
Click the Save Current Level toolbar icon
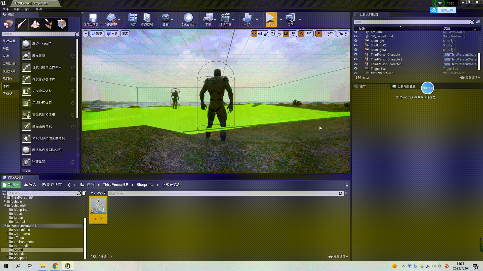(92, 20)
